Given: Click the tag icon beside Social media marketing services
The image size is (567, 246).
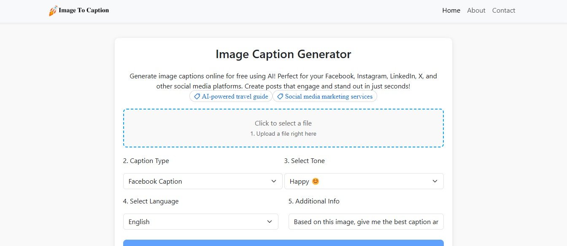Looking at the screenshot, I should tap(280, 96).
